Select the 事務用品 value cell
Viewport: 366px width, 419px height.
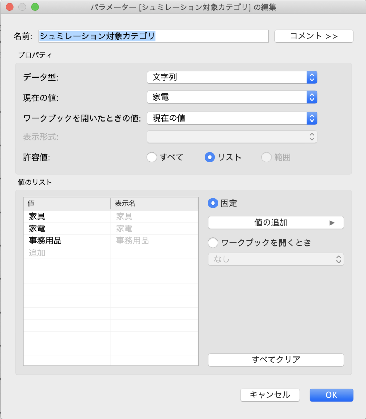pos(67,241)
